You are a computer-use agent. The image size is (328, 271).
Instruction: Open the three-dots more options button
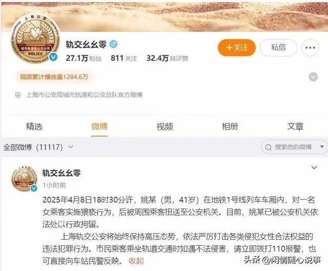coord(310,48)
